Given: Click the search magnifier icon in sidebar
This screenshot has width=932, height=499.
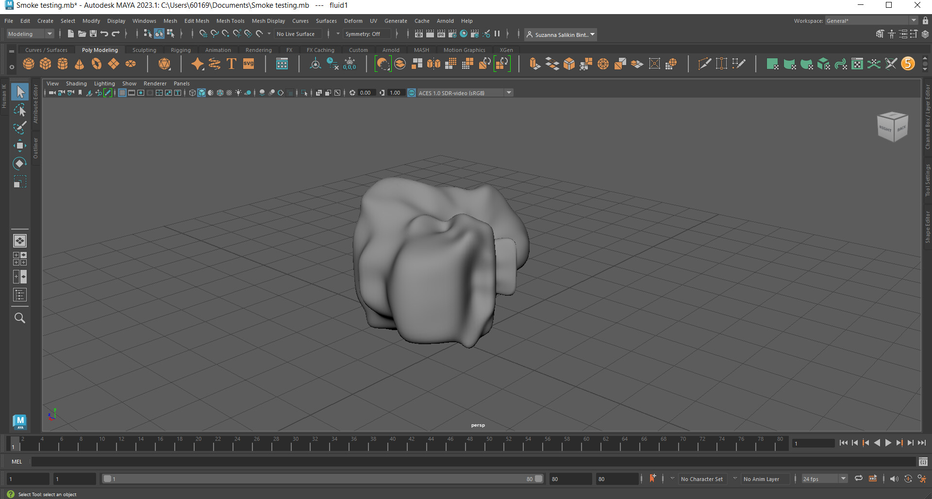Looking at the screenshot, I should point(20,318).
